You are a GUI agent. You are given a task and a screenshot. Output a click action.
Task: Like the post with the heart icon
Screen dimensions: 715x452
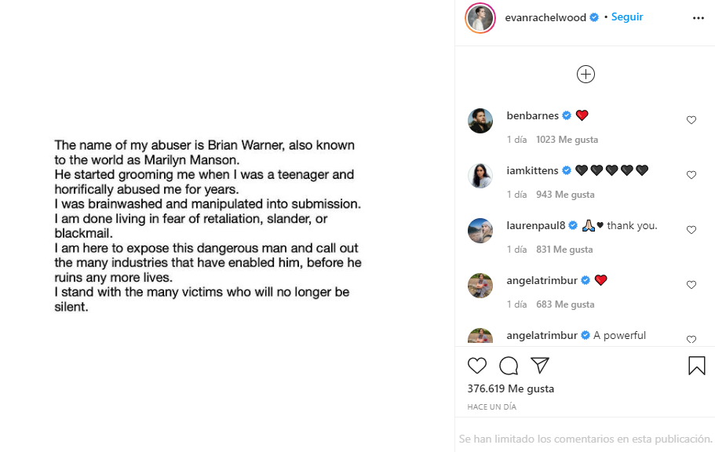tap(477, 366)
